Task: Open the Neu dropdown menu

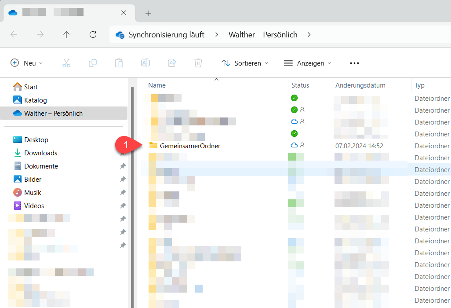Action: [27, 63]
